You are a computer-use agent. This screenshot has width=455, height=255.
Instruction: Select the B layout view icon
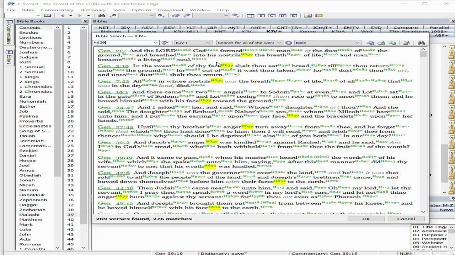tap(261, 16)
